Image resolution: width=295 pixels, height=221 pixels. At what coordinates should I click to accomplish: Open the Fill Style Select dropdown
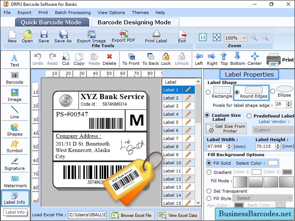pyautogui.click(x=244, y=198)
